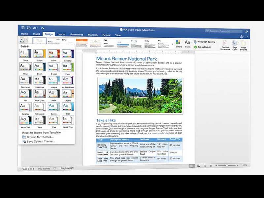
Task: Click the share person icon at top right
Action: click(x=247, y=31)
